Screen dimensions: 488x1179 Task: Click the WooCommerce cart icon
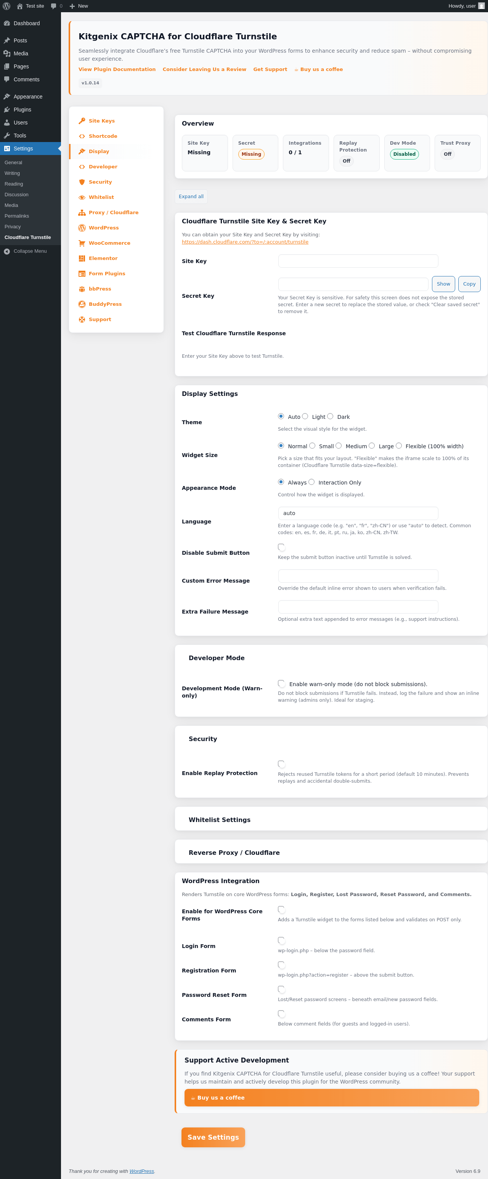point(82,243)
